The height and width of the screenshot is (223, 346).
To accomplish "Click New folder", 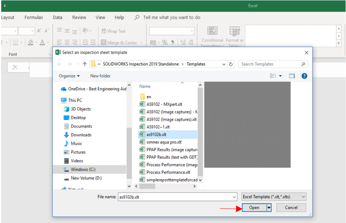I will point(100,76).
